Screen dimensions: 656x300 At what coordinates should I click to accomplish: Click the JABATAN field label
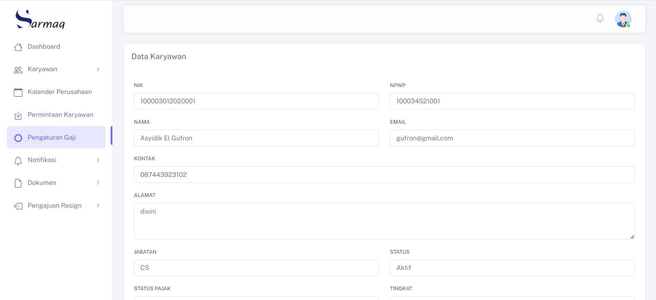pyautogui.click(x=145, y=252)
